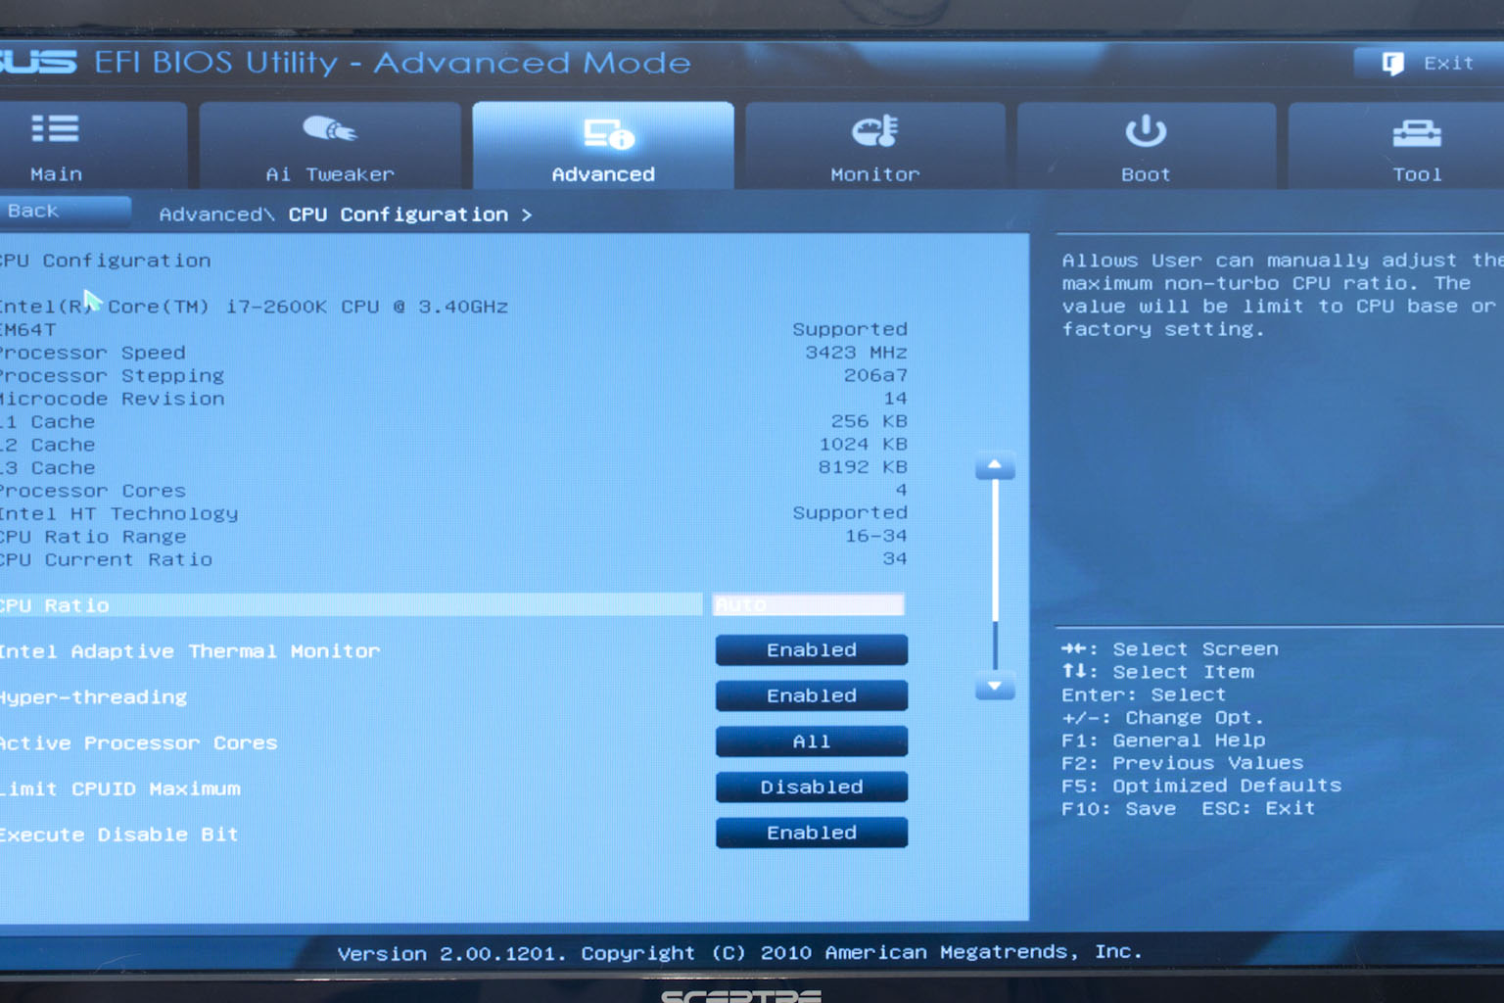
Task: Select the Hyper-threading label
Action: (x=93, y=697)
